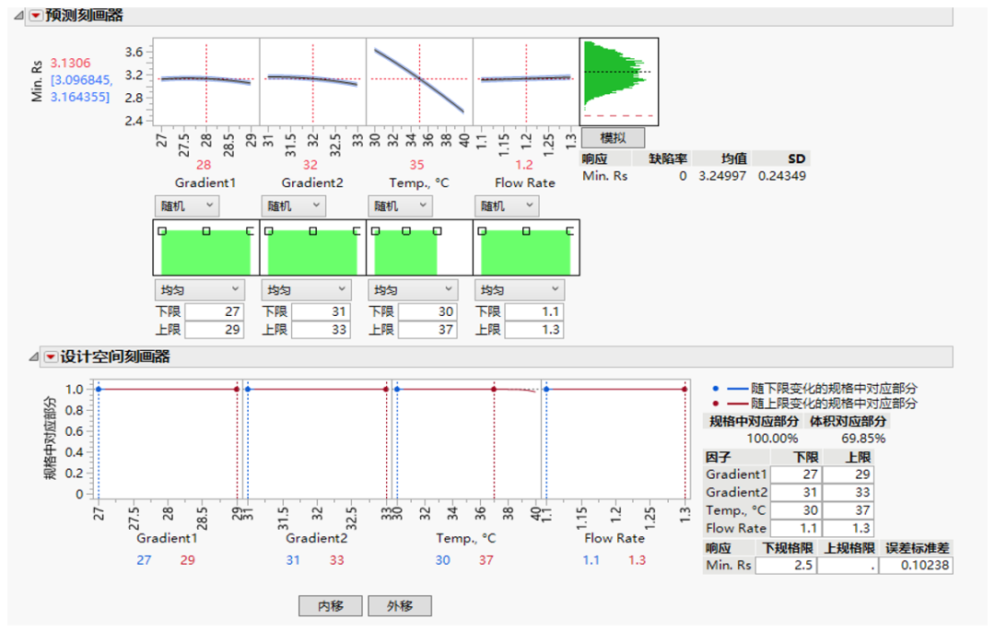Click the right handle on the Temp. green distribution
This screenshot has height=632, width=995.
(438, 231)
